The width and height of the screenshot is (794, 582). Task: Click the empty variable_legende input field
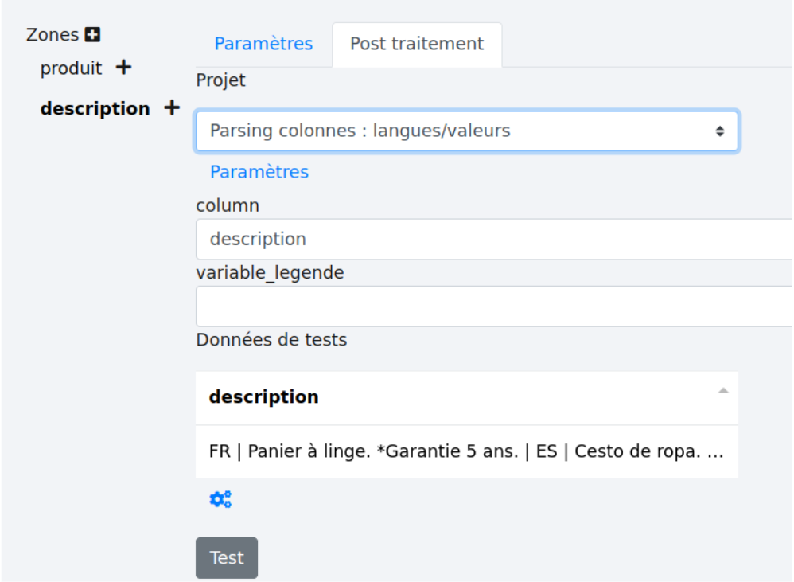[x=493, y=307]
